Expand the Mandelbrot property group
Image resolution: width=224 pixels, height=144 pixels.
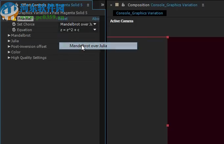(x=9, y=35)
